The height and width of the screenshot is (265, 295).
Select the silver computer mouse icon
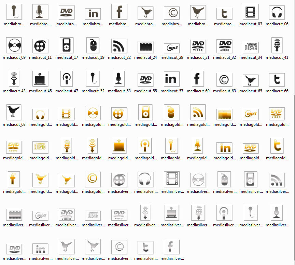pos(224,179)
